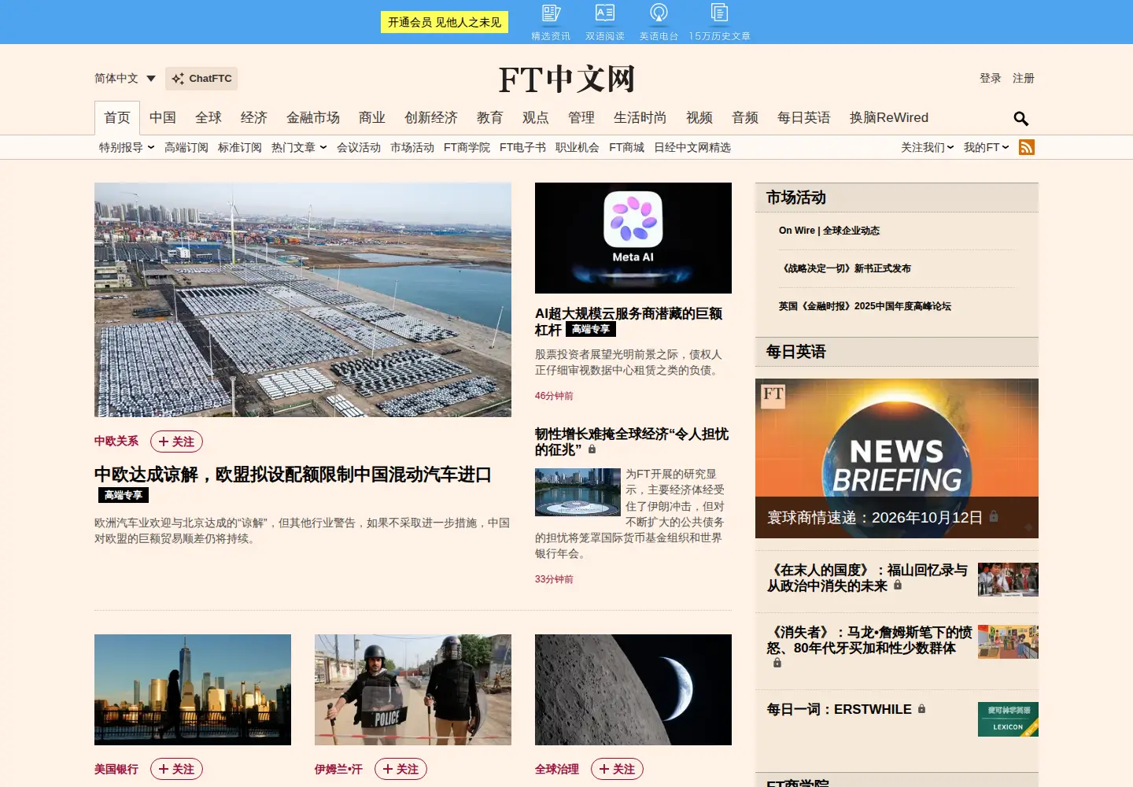The height and width of the screenshot is (787, 1133).
Task: Open the 简体中文 language dropdown
Action: coord(125,79)
